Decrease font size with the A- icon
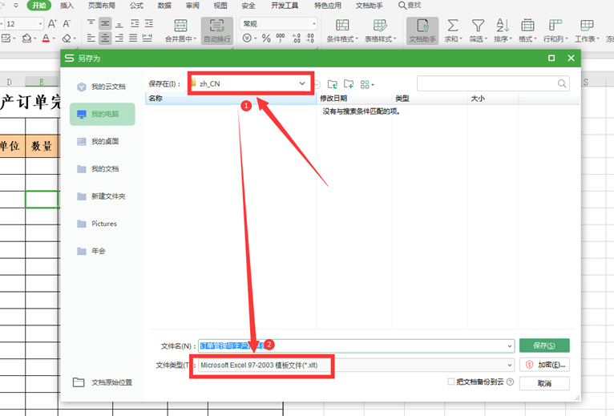Screen dimensions: 614x416 coord(67,24)
